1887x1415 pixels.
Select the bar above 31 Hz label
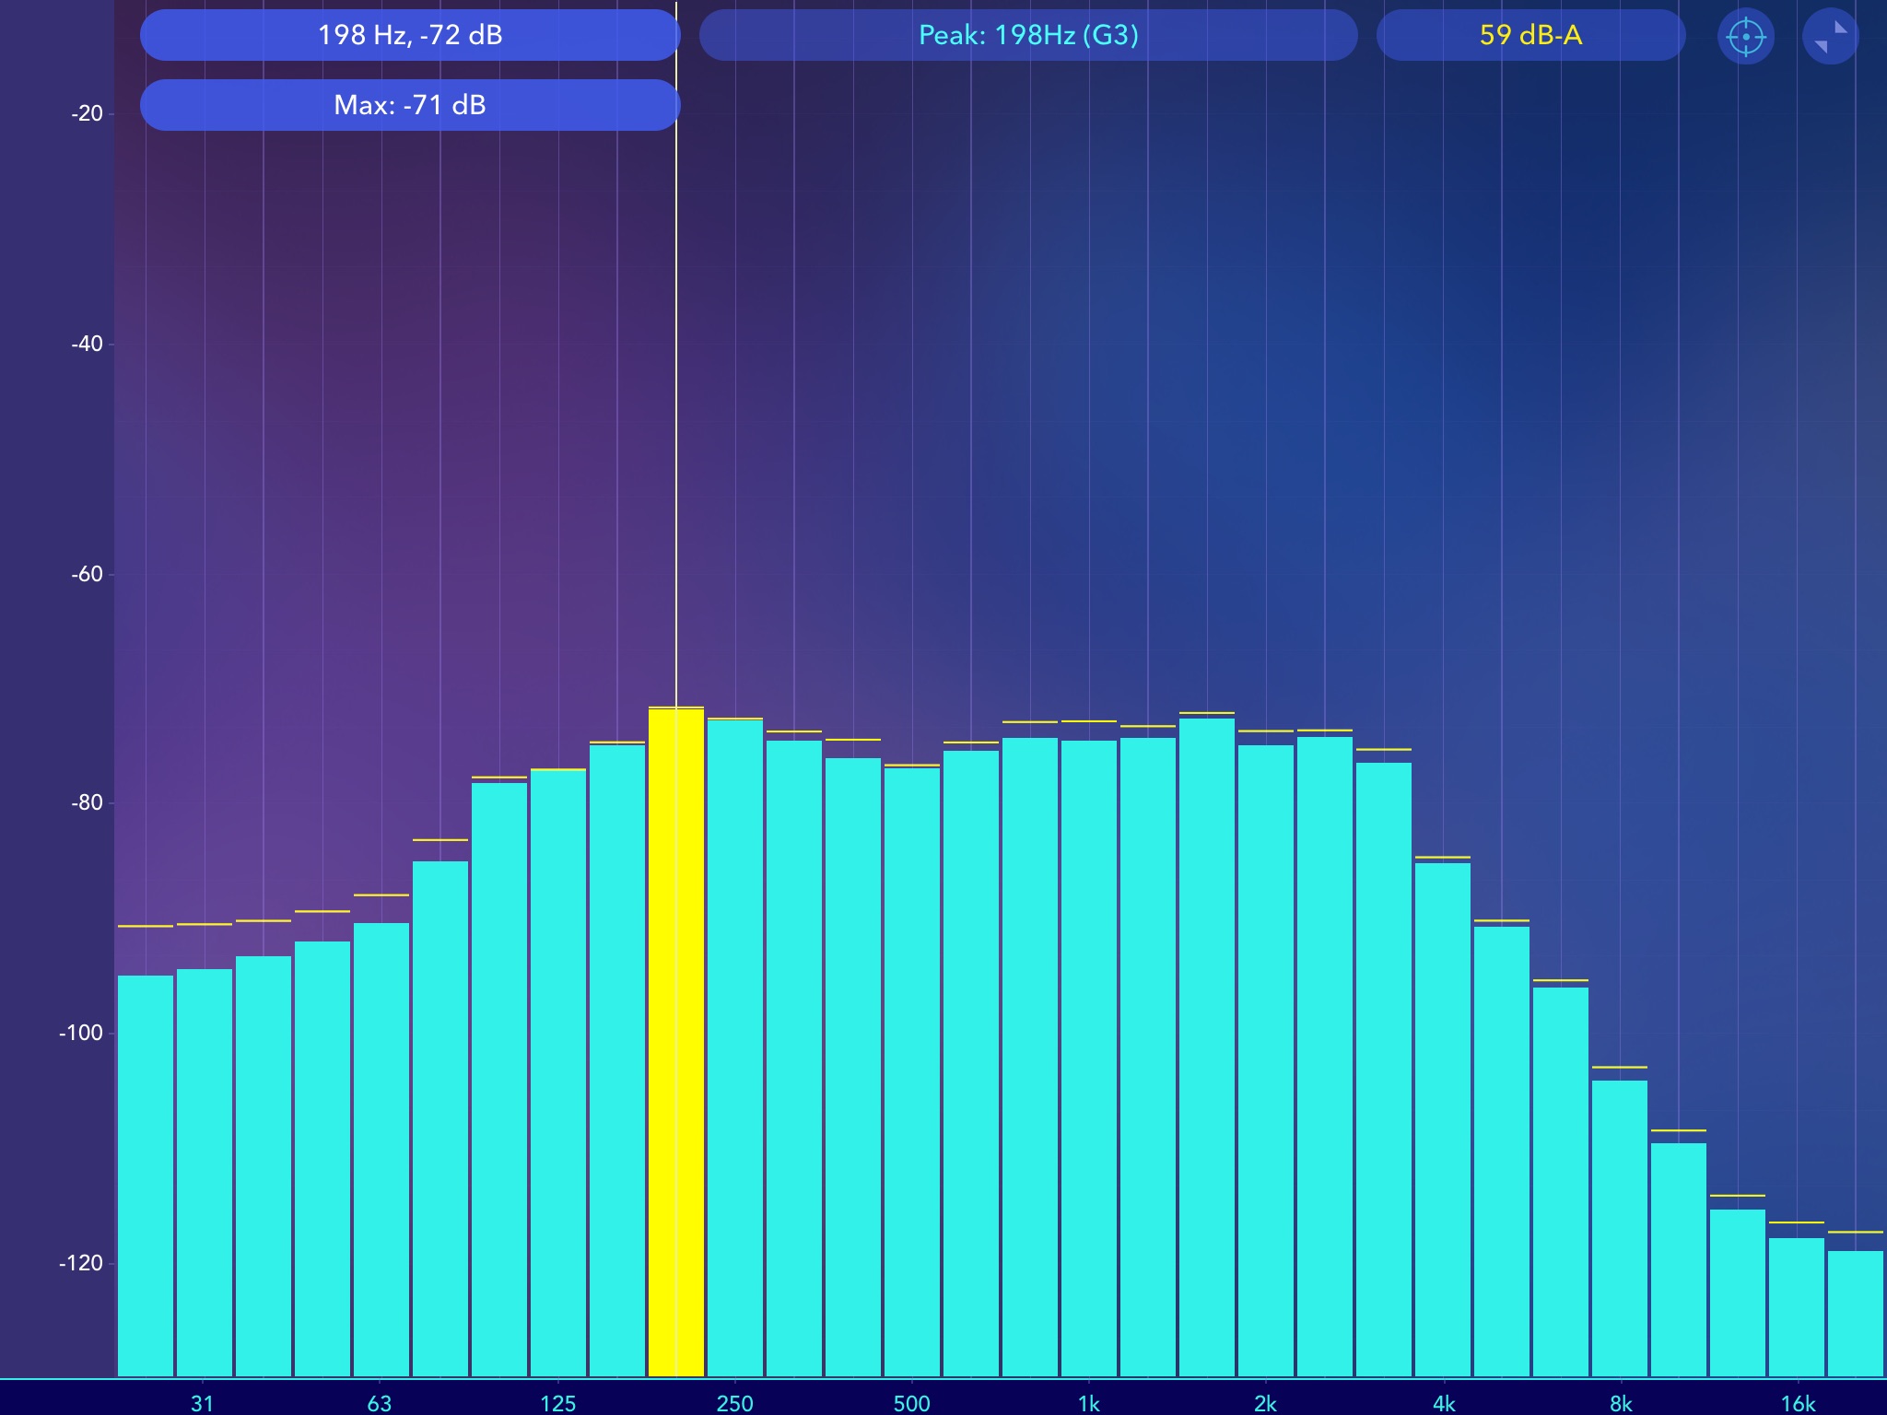pyautogui.click(x=205, y=1172)
